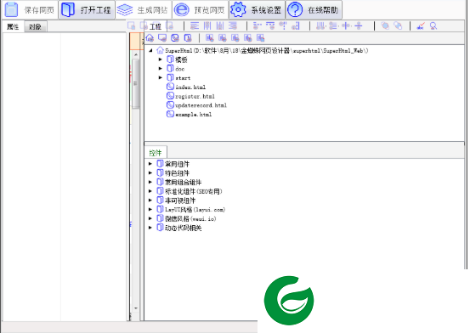
Task: Expand the 微信风格 (weui.io) category
Action: tap(150, 218)
